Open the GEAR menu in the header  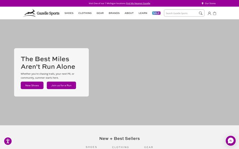pyautogui.click(x=100, y=13)
